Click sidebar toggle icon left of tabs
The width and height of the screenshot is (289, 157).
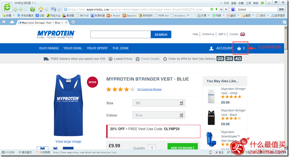point(4,22)
